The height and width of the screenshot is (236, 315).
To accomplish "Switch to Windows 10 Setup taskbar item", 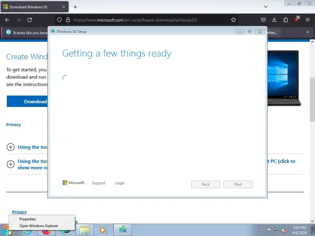I will (x=123, y=230).
